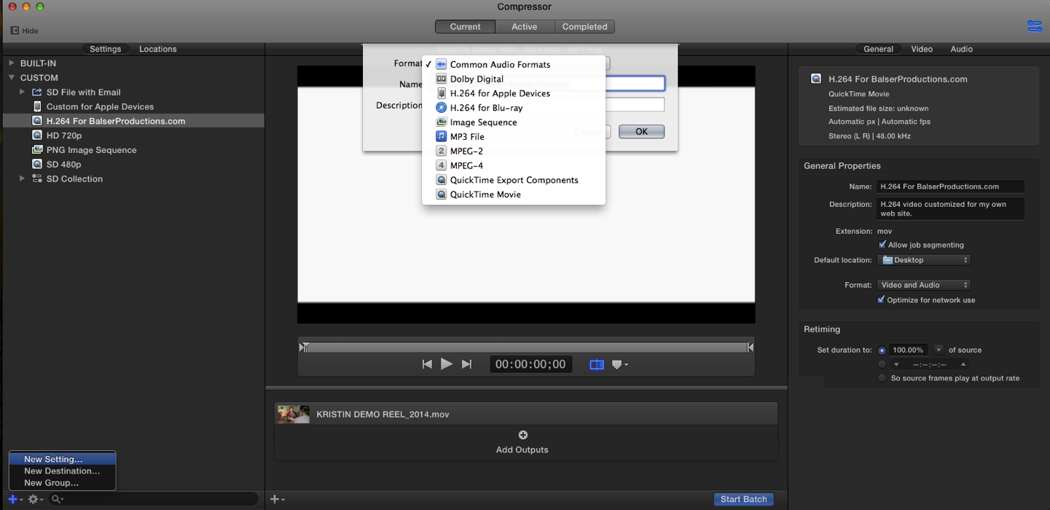This screenshot has height=510, width=1050.
Task: Click SD File with Email share icon
Action: click(37, 92)
